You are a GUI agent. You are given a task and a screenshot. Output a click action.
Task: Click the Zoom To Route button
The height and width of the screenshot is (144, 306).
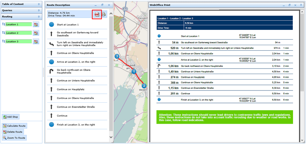pyautogui.click(x=14, y=138)
